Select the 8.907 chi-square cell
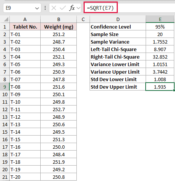The height and width of the screenshot is (181, 175). (x=160, y=49)
